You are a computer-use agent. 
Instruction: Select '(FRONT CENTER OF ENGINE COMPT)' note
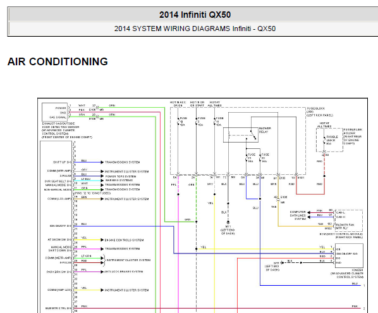[67, 137]
